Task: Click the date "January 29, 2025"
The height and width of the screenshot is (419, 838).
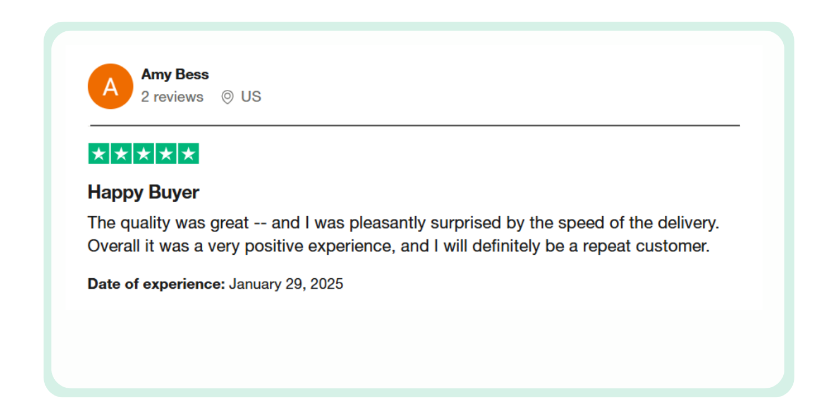Action: click(286, 284)
